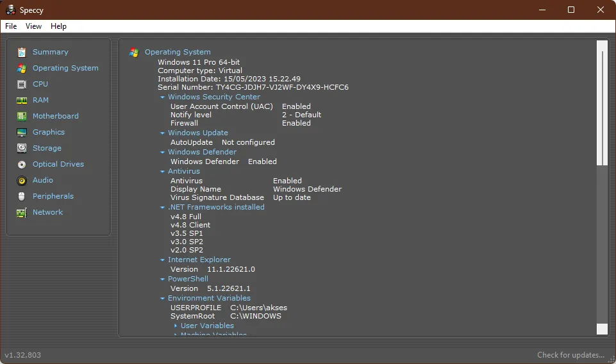Collapse the .NET Frameworks installed section
Image resolution: width=616 pixels, height=364 pixels.
coord(162,208)
